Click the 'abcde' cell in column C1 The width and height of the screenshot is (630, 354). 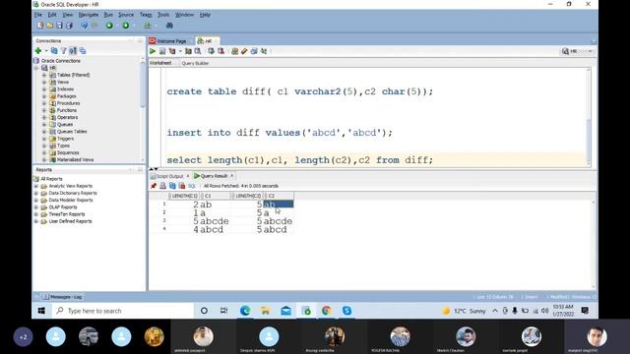[x=215, y=221]
